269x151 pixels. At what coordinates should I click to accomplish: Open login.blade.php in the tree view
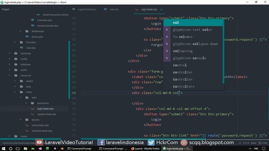[45, 109]
